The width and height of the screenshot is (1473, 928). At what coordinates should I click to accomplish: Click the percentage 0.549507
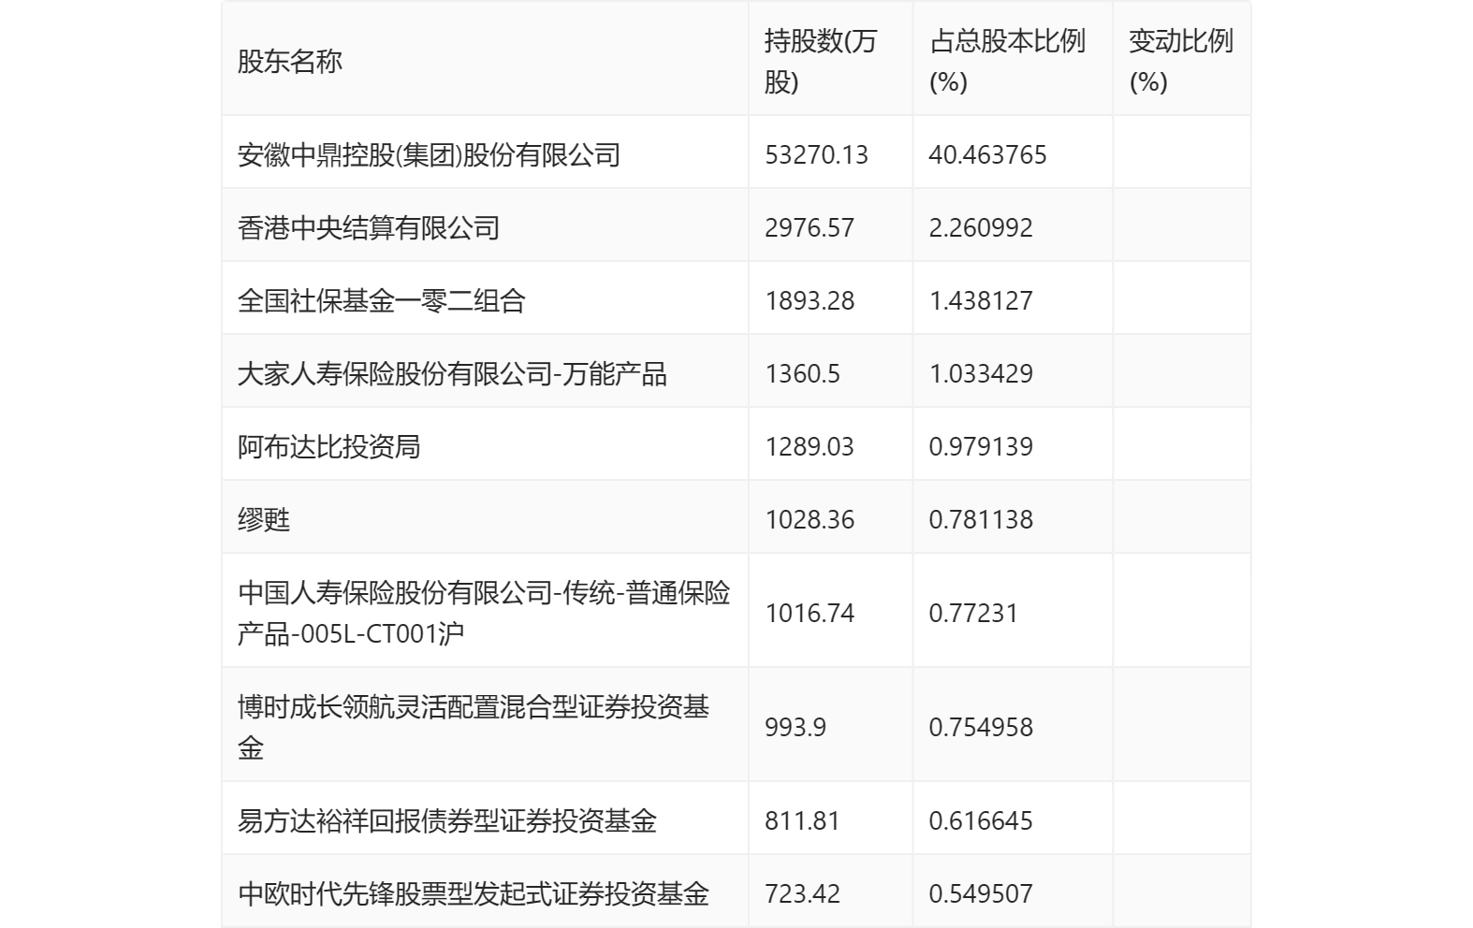981,893
